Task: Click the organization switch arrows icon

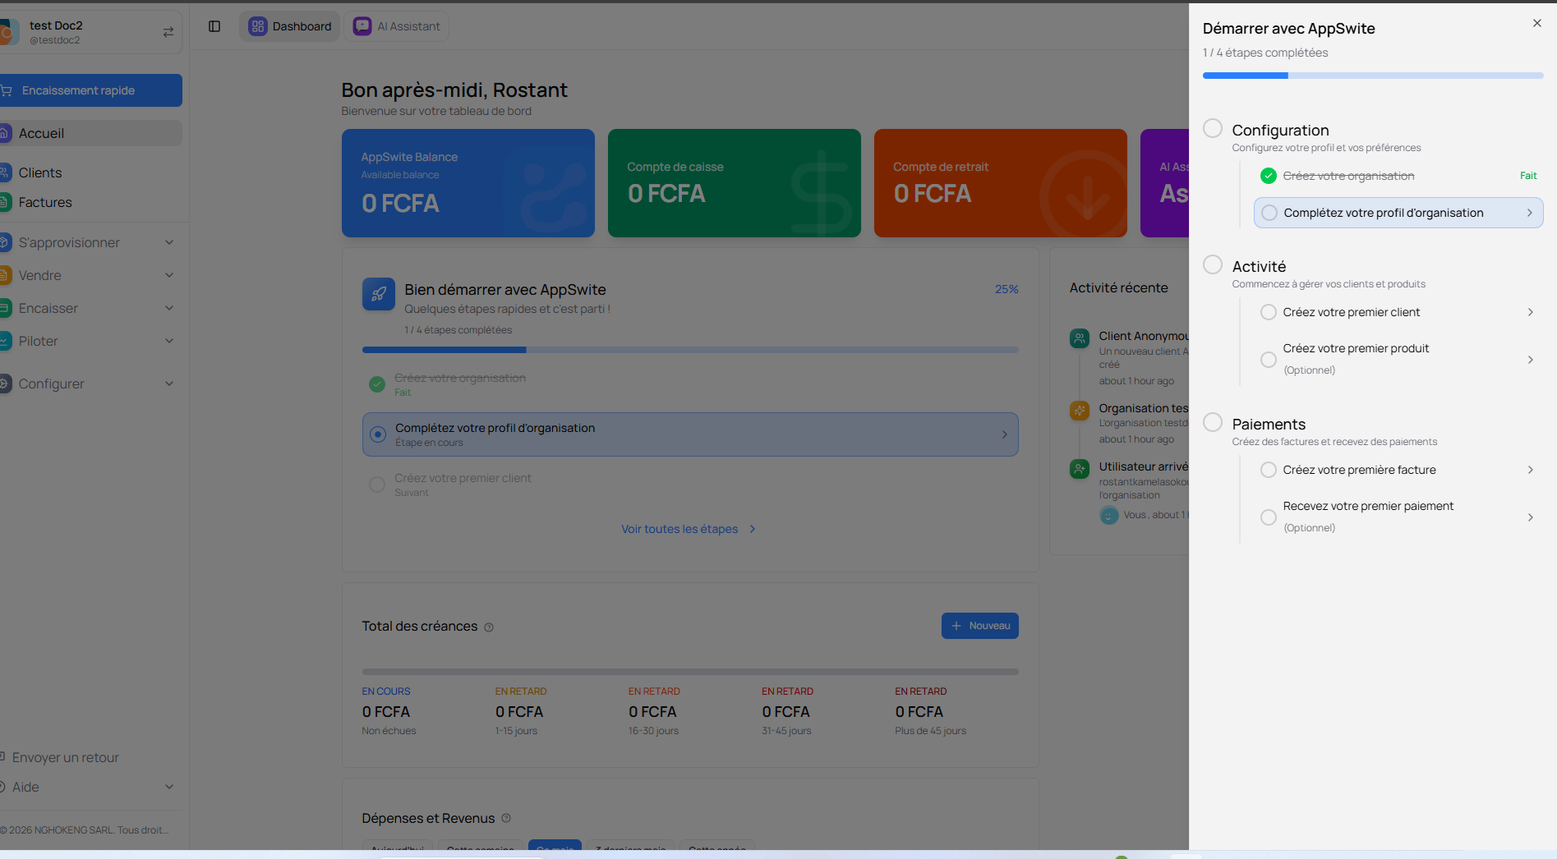Action: pos(168,32)
